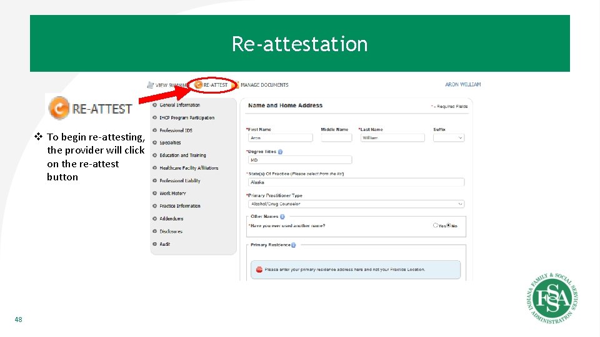This screenshot has height=337, width=600.
Task: Click the large RE-ATTEST logo icon on the left
Action: pyautogui.click(x=59, y=109)
